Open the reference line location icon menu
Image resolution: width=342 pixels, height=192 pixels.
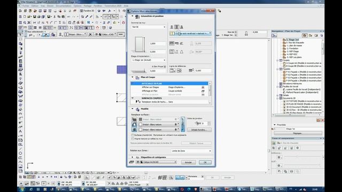pos(173,70)
